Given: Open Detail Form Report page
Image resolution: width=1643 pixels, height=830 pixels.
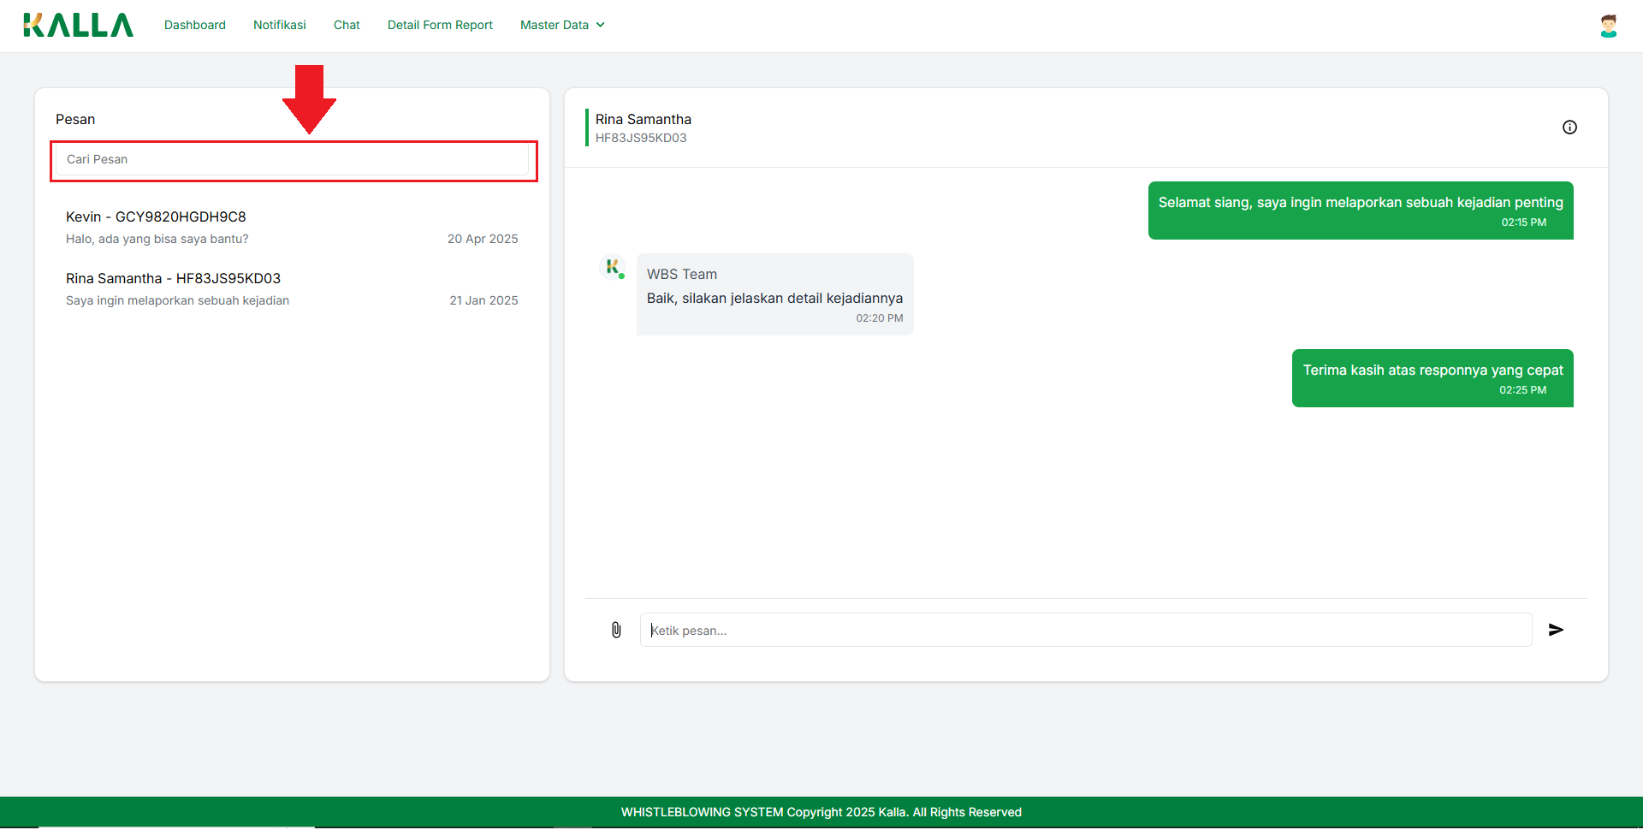Looking at the screenshot, I should coord(440,25).
